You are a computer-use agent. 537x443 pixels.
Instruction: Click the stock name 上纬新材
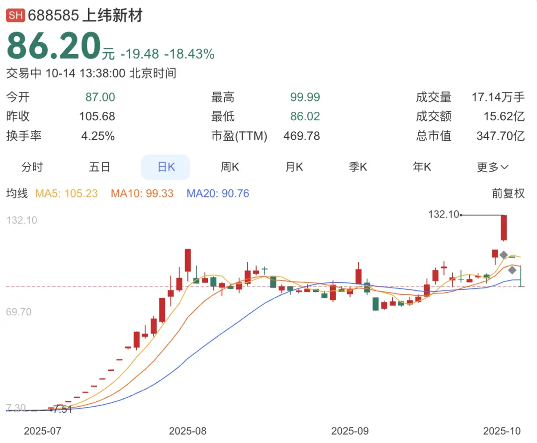coord(113,15)
